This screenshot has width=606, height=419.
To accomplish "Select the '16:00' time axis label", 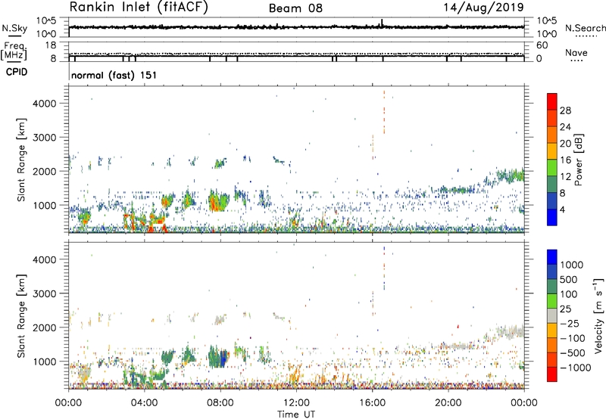I will pyautogui.click(x=372, y=402).
